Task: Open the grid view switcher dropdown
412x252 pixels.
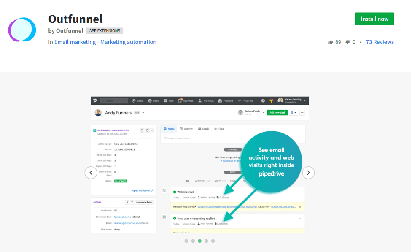Action: point(294,113)
